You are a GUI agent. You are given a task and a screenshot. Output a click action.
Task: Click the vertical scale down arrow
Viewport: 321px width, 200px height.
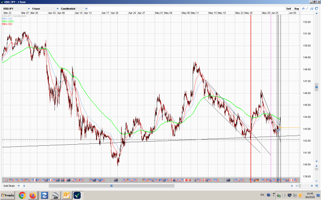pos(316,162)
